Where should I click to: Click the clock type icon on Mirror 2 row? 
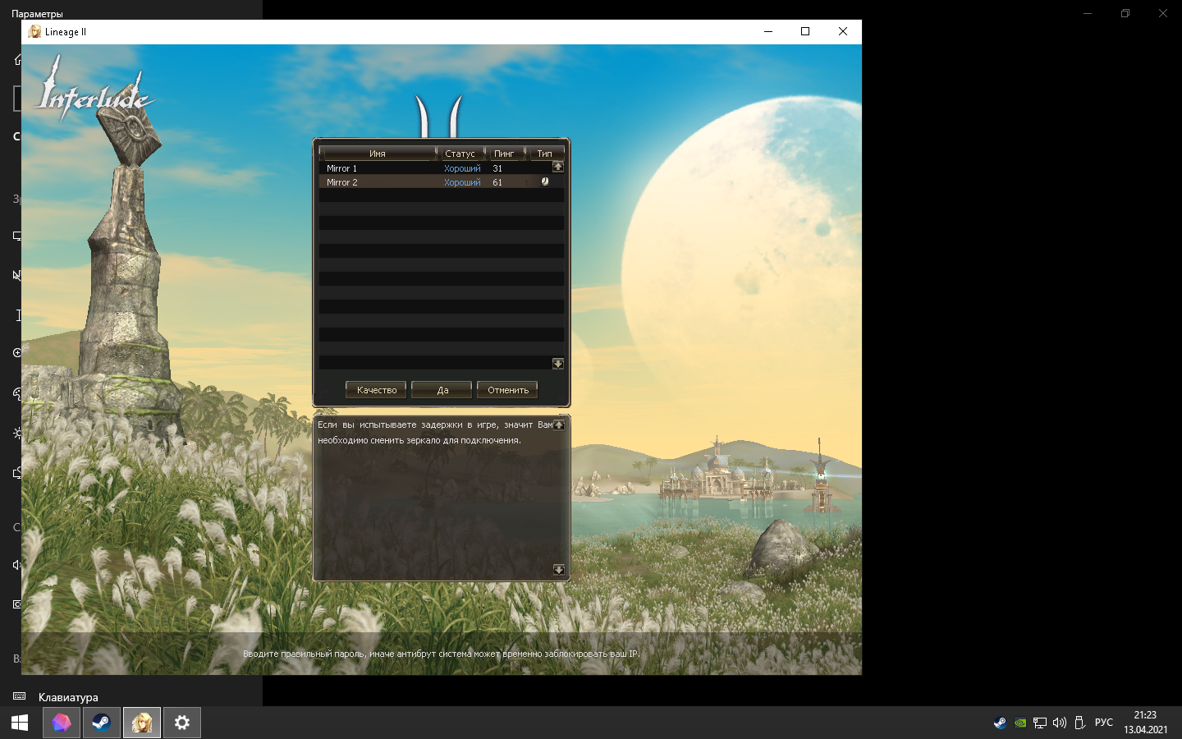(x=545, y=181)
